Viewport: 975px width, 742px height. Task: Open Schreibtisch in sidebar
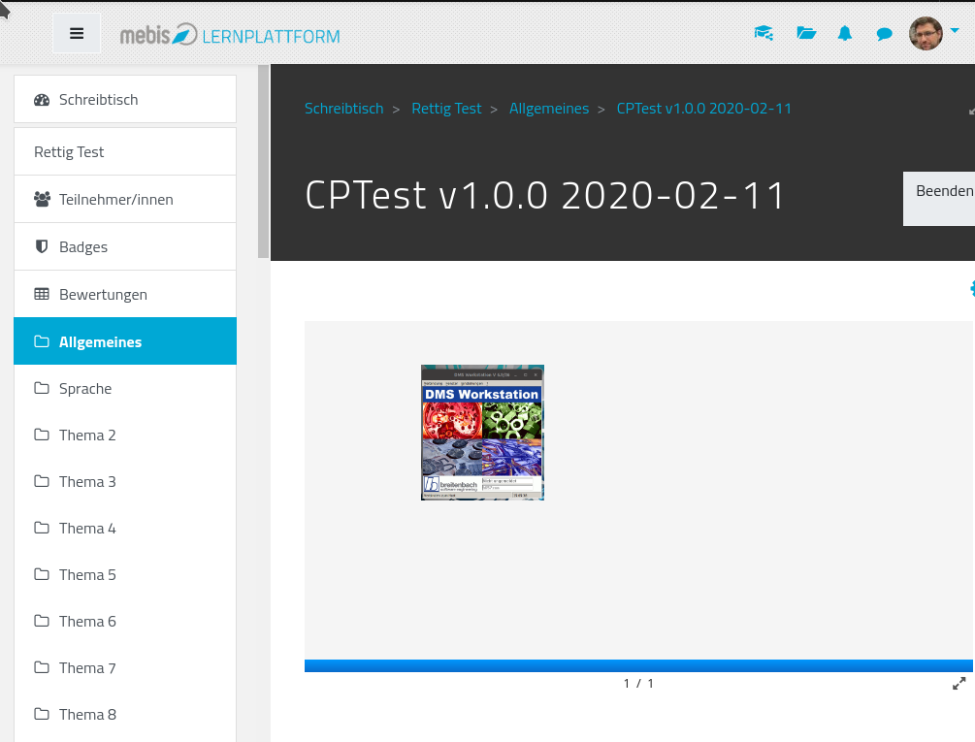pos(125,100)
